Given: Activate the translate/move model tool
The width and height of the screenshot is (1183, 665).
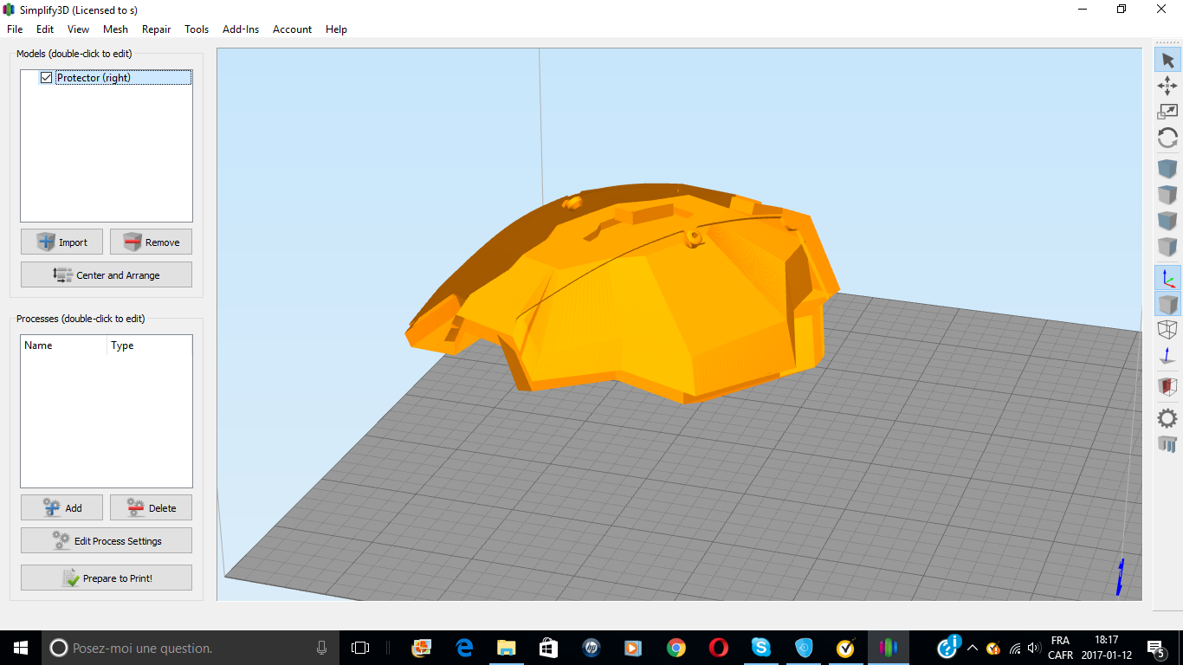Looking at the screenshot, I should tap(1167, 86).
